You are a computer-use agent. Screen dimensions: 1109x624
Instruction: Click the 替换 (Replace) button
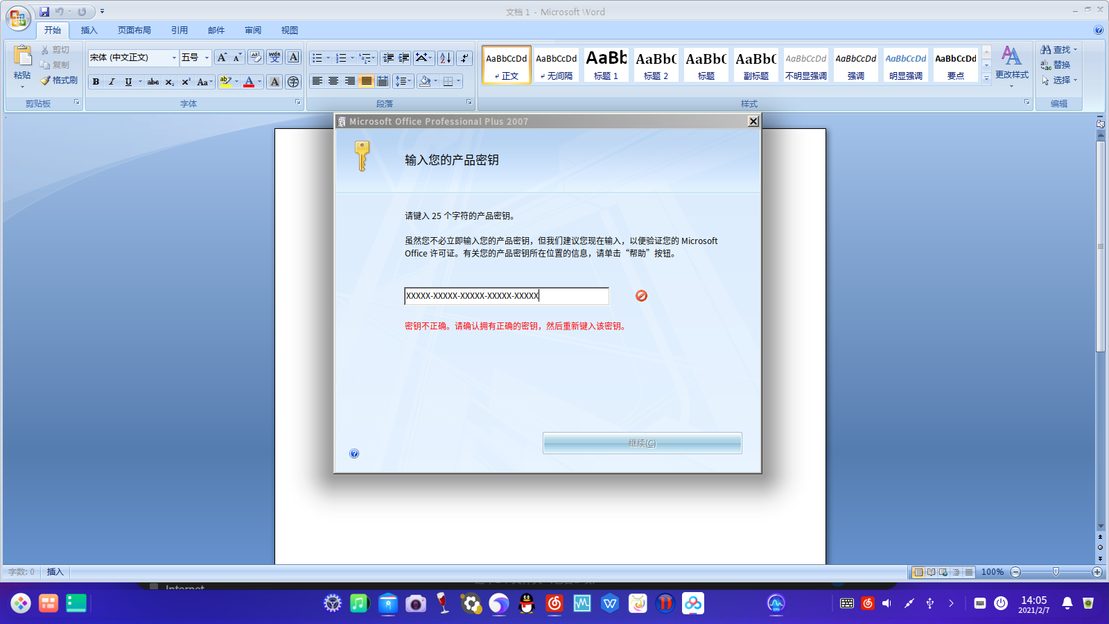[x=1056, y=65]
